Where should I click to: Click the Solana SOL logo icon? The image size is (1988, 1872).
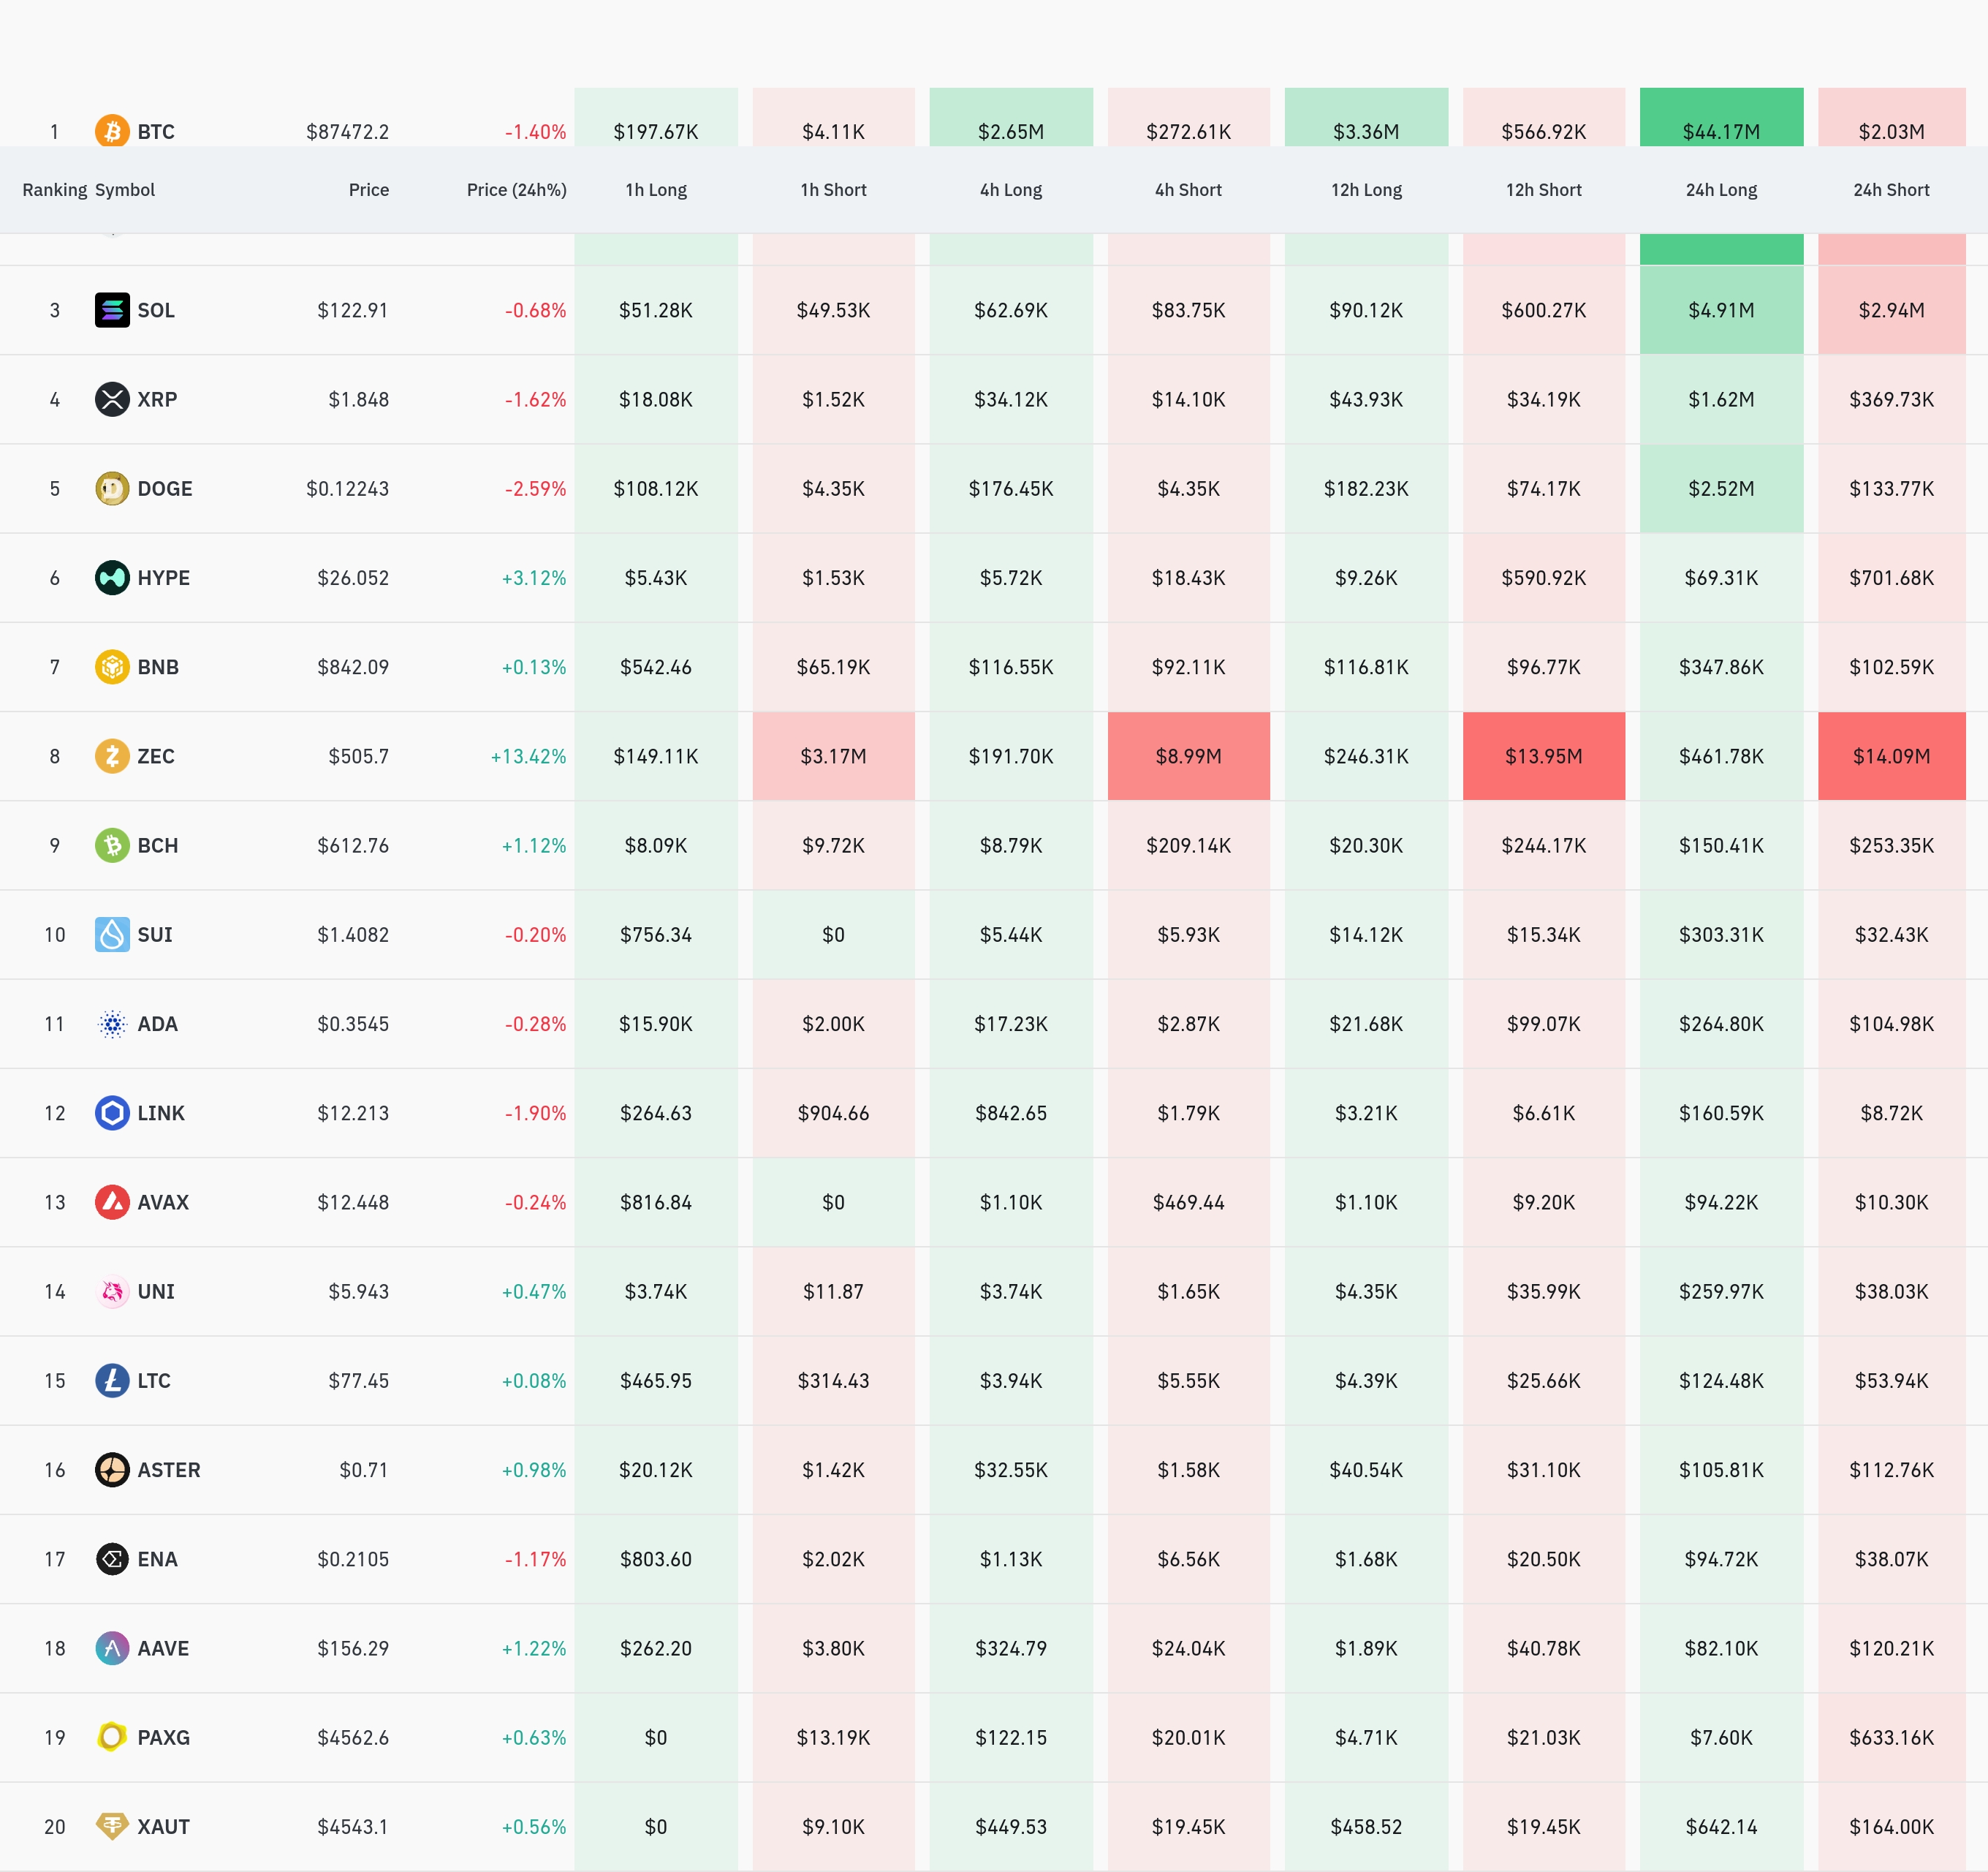coord(112,310)
